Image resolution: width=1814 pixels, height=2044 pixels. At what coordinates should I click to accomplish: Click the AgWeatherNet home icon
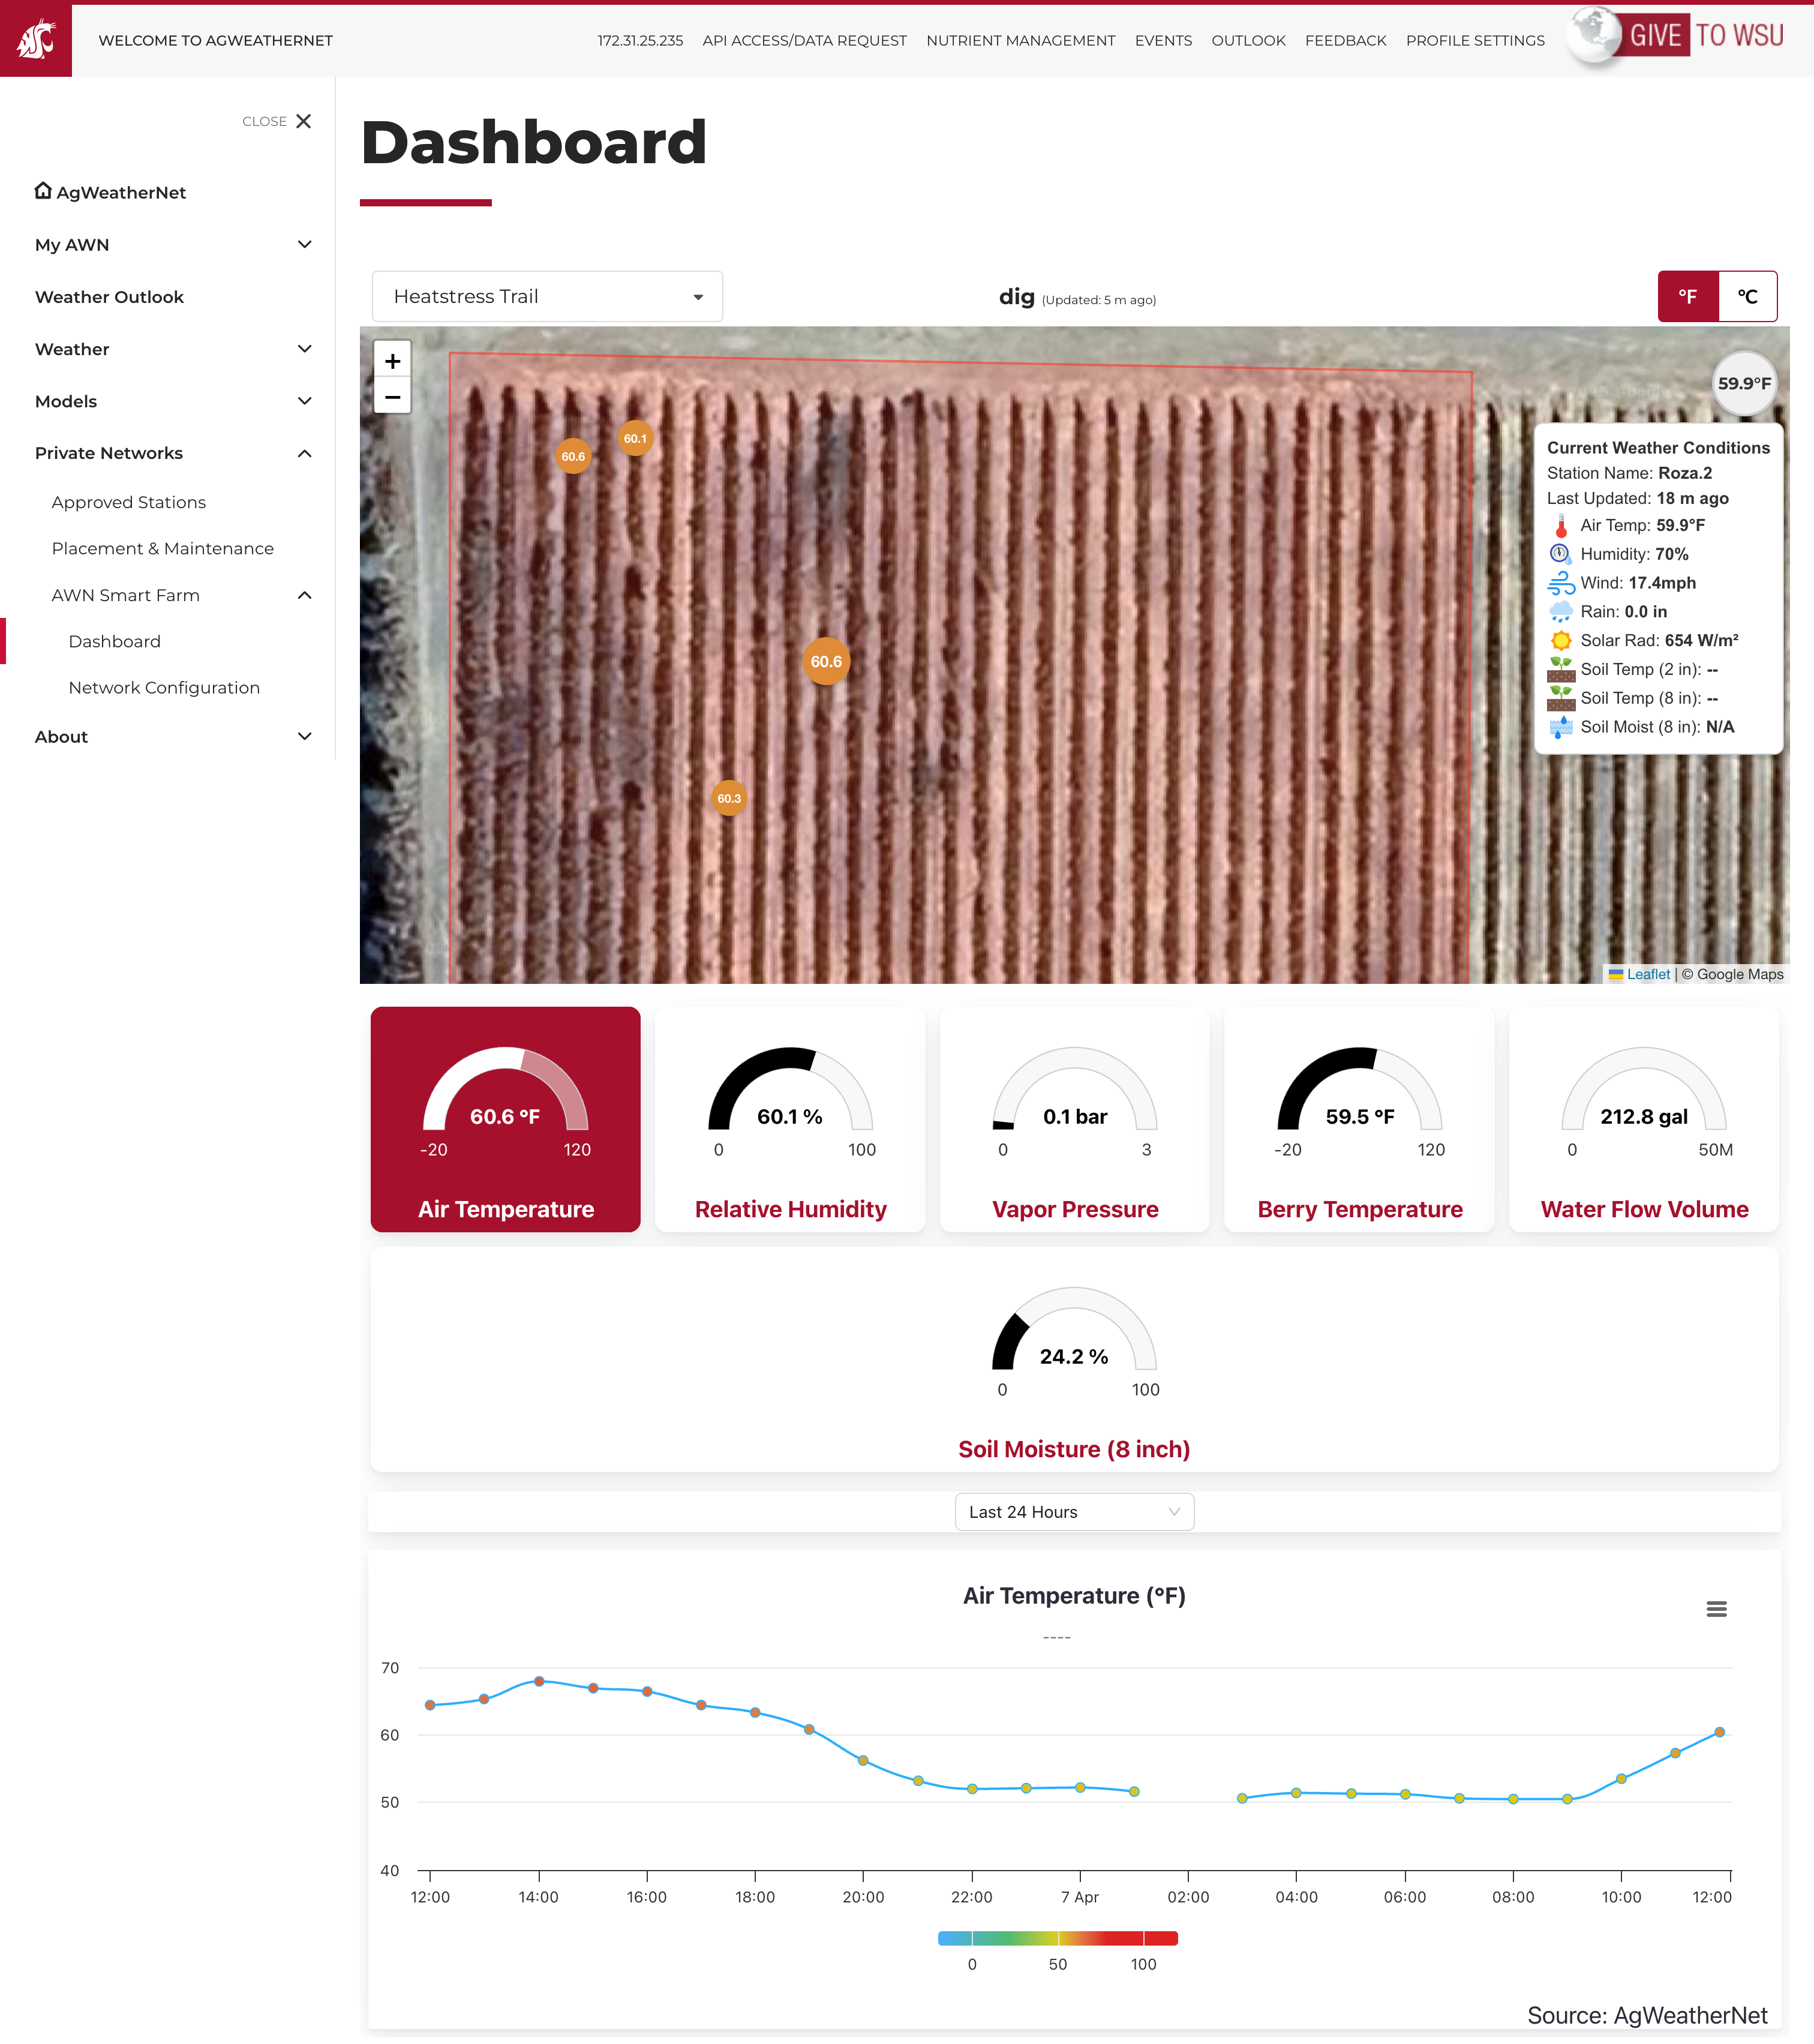tap(43, 191)
